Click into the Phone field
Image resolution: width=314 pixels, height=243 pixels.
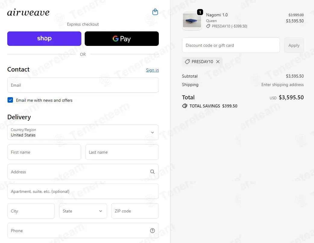pyautogui.click(x=83, y=231)
